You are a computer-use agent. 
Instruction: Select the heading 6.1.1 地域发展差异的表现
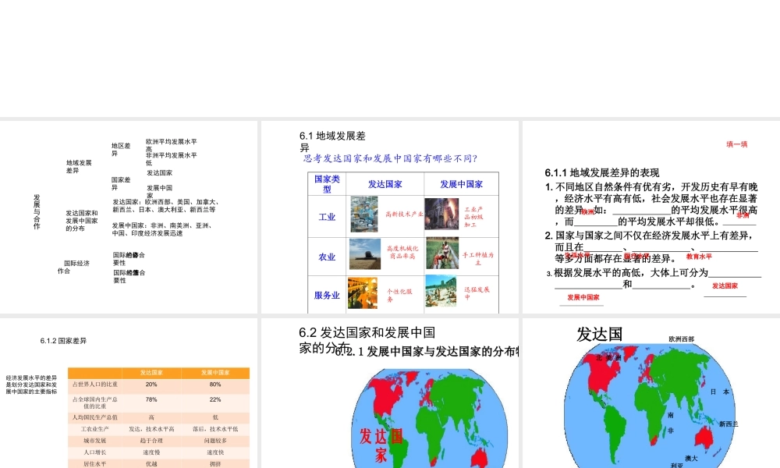tap(602, 172)
